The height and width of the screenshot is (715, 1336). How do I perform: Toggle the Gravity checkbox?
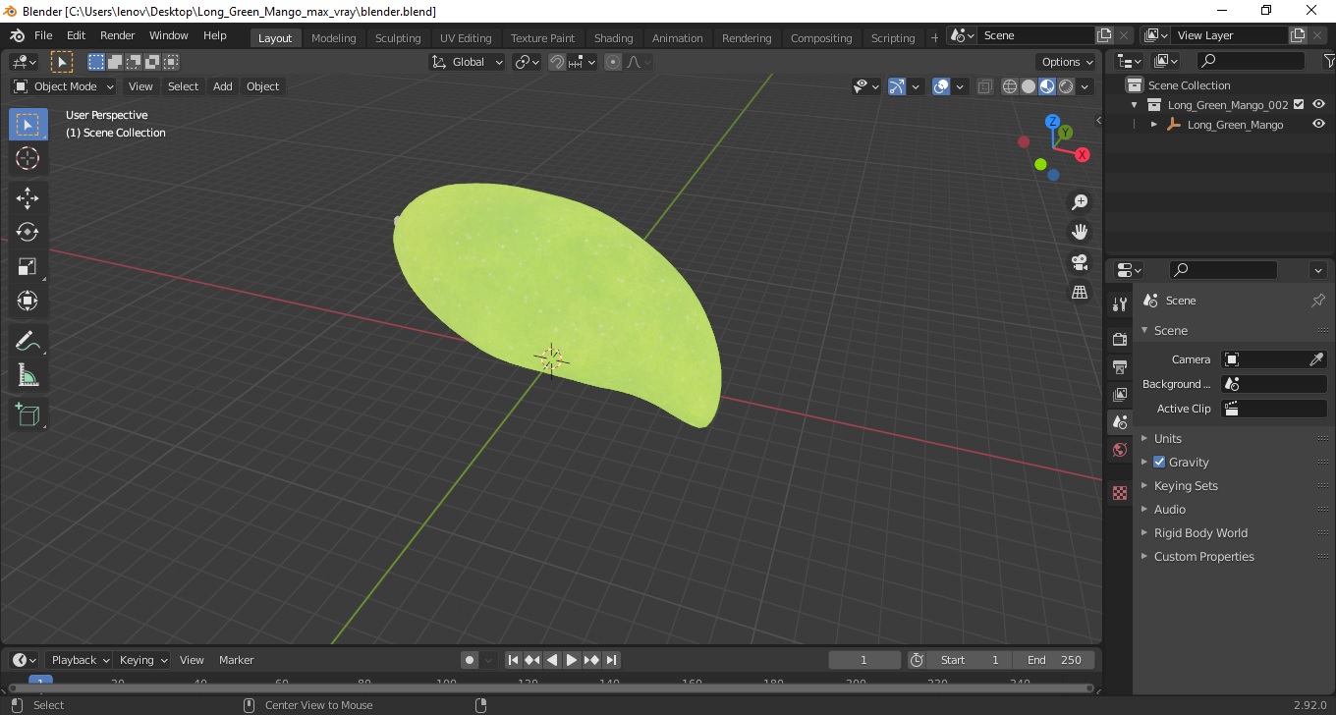pos(1159,462)
